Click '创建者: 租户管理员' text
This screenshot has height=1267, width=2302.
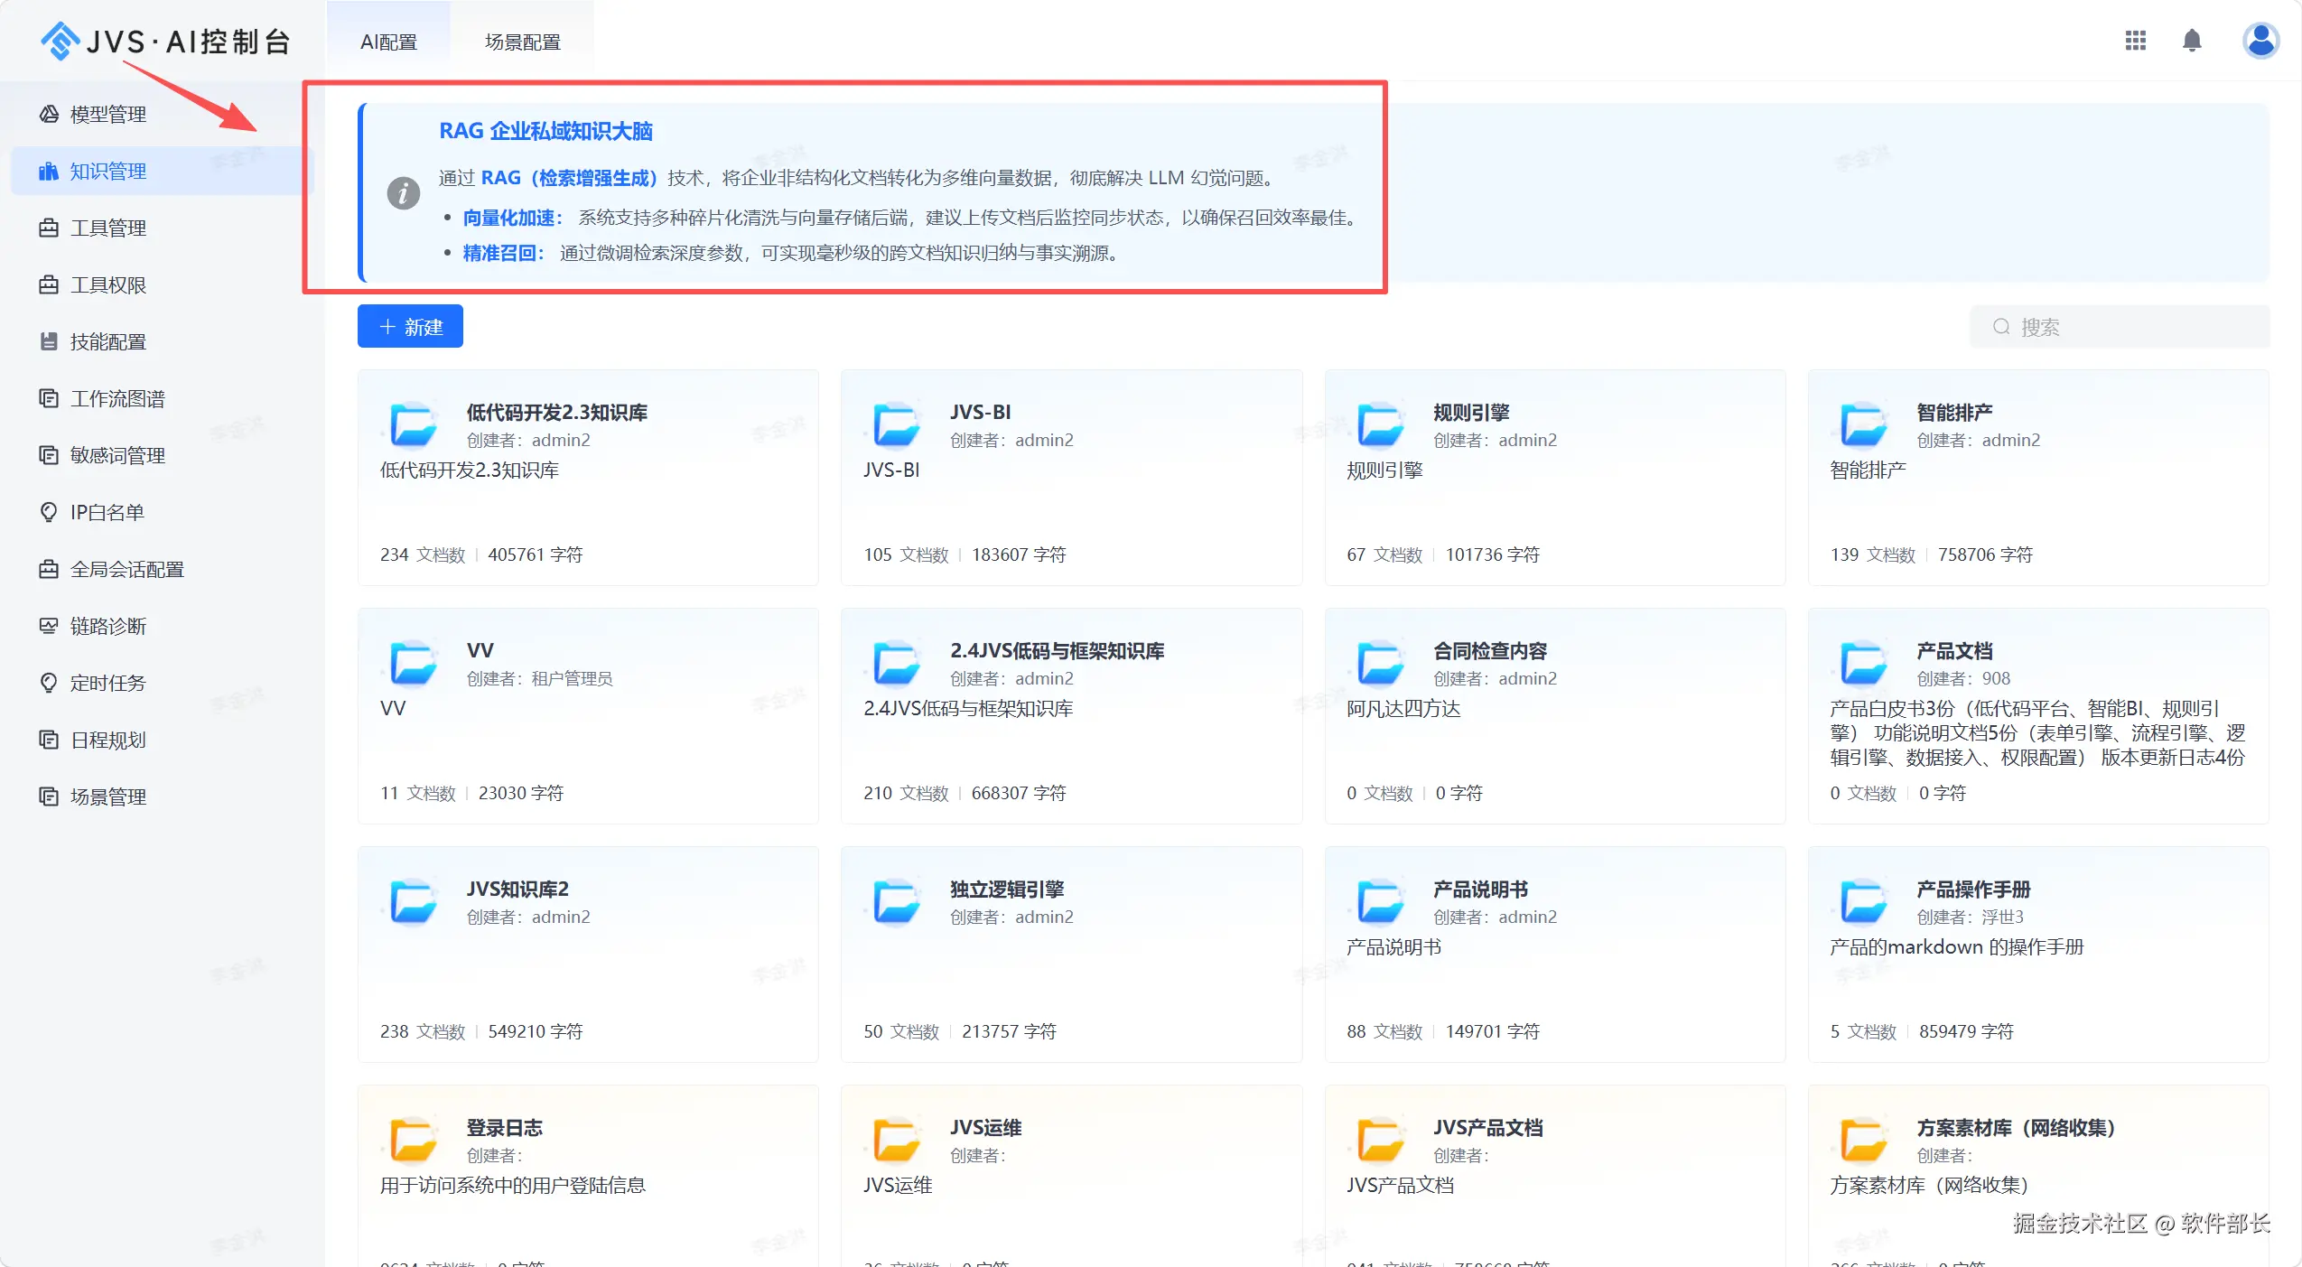coord(539,678)
